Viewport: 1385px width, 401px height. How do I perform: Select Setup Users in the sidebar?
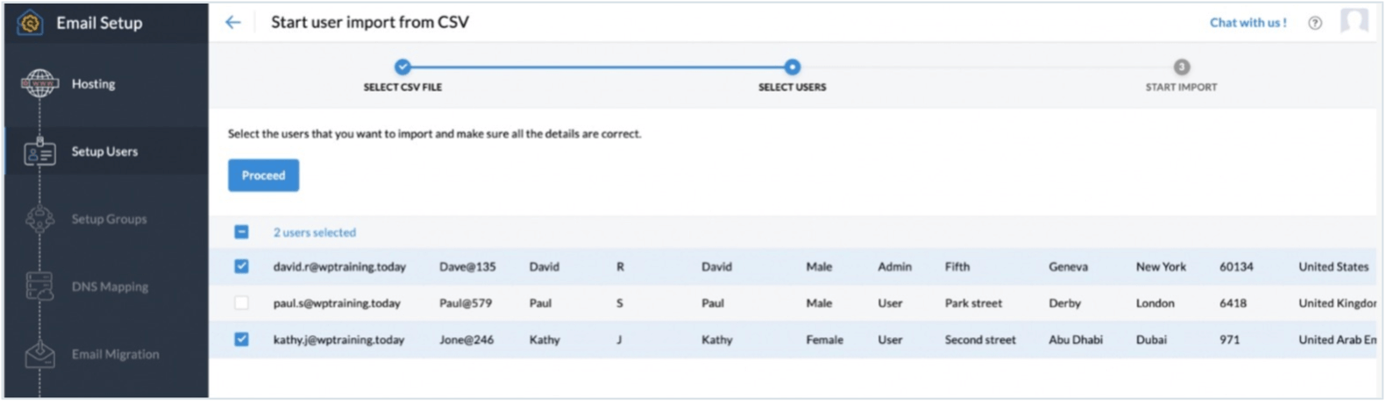(x=104, y=151)
